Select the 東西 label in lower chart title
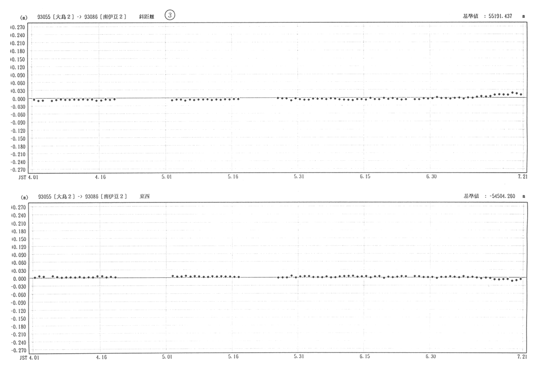This screenshot has height=377, width=543. (x=144, y=196)
